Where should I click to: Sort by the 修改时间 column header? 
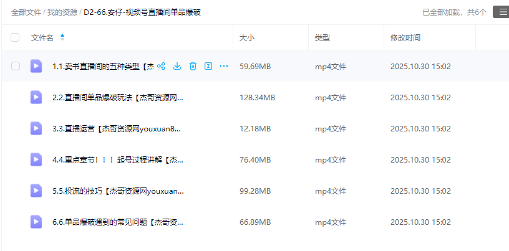click(405, 38)
